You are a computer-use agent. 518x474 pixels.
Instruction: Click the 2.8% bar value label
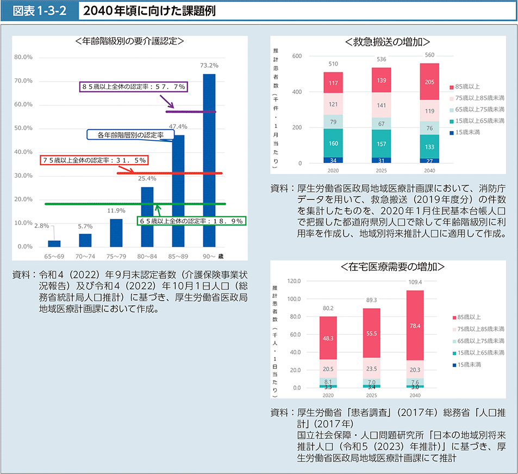click(x=42, y=226)
